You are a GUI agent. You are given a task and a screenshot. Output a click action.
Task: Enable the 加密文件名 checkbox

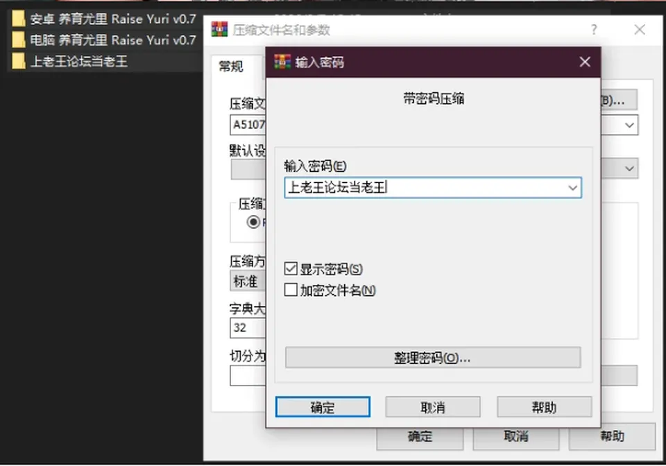click(291, 290)
